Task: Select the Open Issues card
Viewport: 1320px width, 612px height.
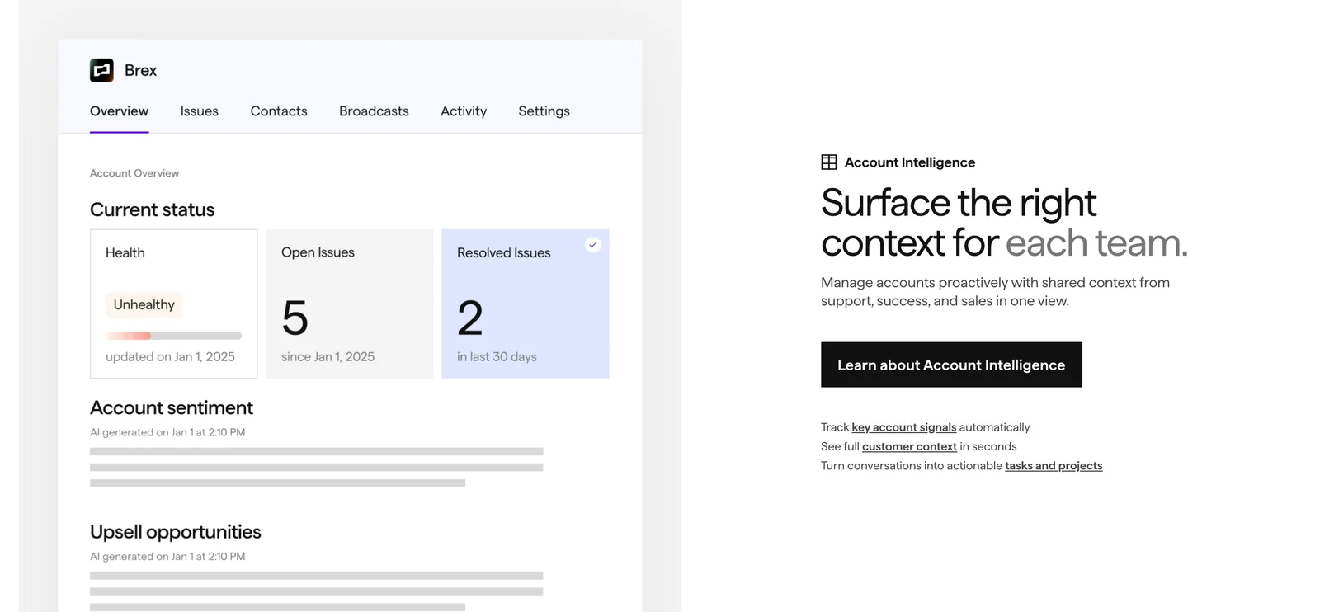Action: coord(349,304)
